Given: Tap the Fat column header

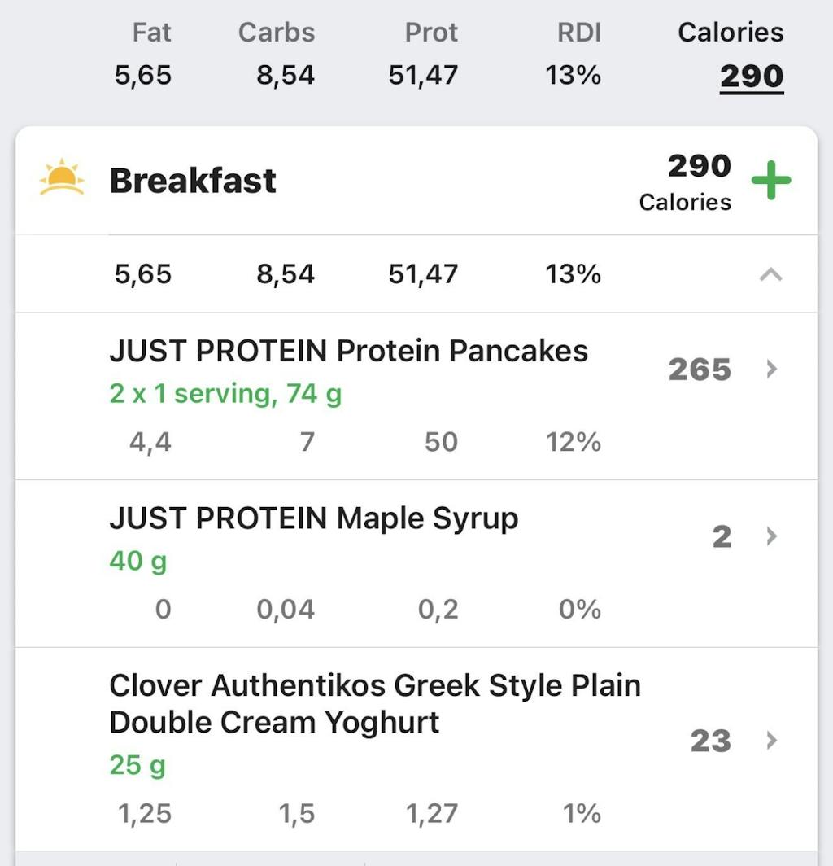Looking at the screenshot, I should click(152, 33).
